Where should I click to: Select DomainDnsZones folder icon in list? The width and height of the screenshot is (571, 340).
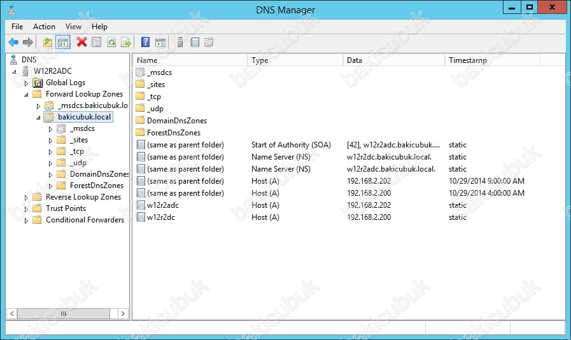(140, 120)
